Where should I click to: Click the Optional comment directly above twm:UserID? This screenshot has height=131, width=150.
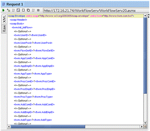click(x=23, y=31)
